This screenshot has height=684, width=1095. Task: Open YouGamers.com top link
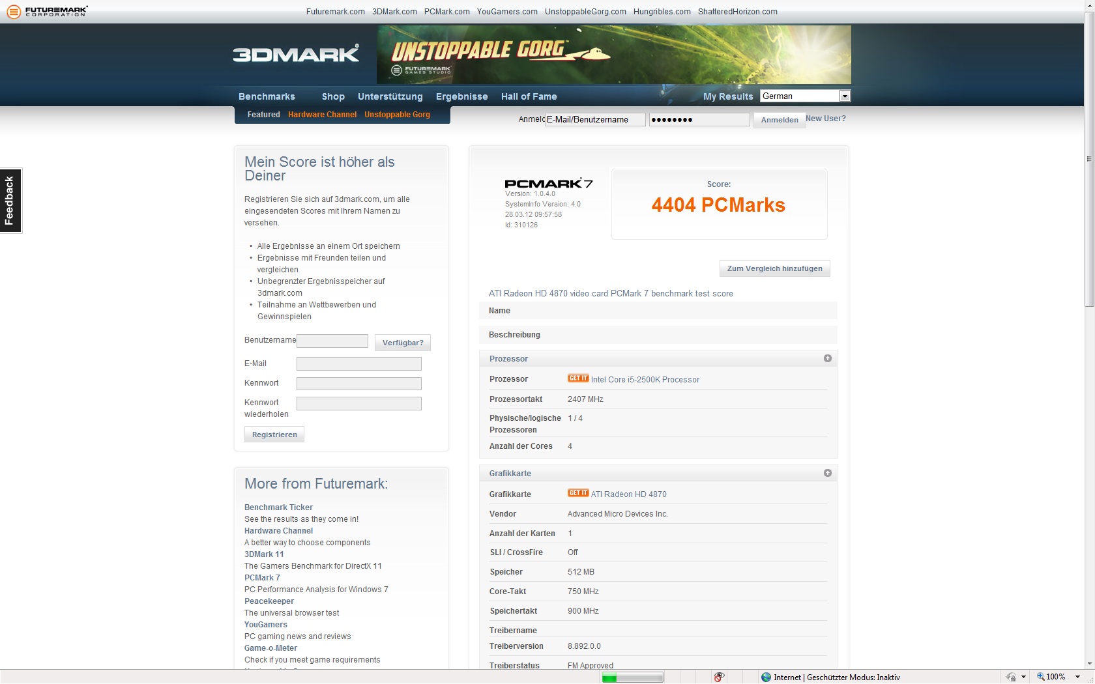(x=507, y=12)
